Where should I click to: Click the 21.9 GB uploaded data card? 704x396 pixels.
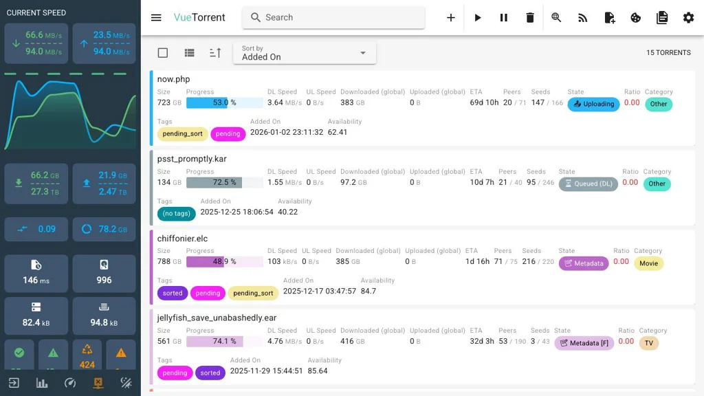pyautogui.click(x=104, y=183)
